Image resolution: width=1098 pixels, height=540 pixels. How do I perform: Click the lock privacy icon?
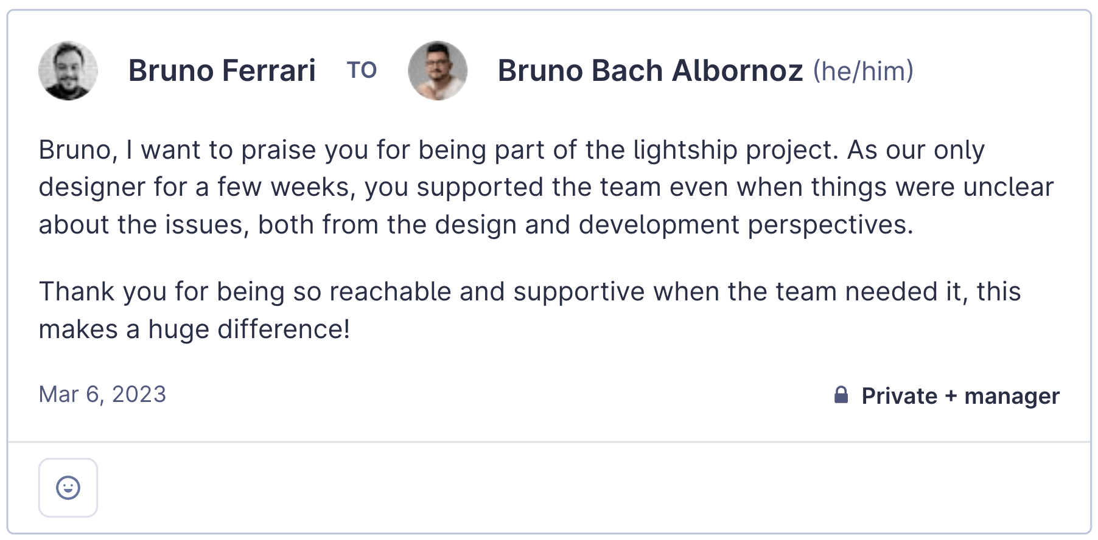841,395
